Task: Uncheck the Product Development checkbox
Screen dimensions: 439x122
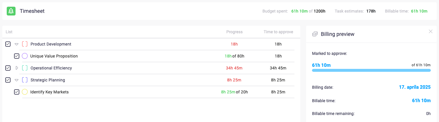Action: point(8,44)
